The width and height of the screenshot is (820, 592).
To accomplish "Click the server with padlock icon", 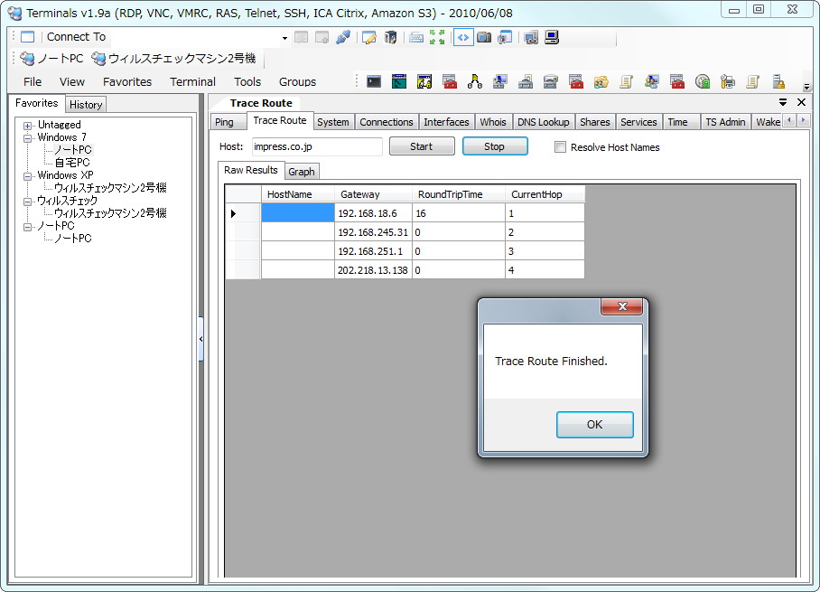I will [x=778, y=81].
